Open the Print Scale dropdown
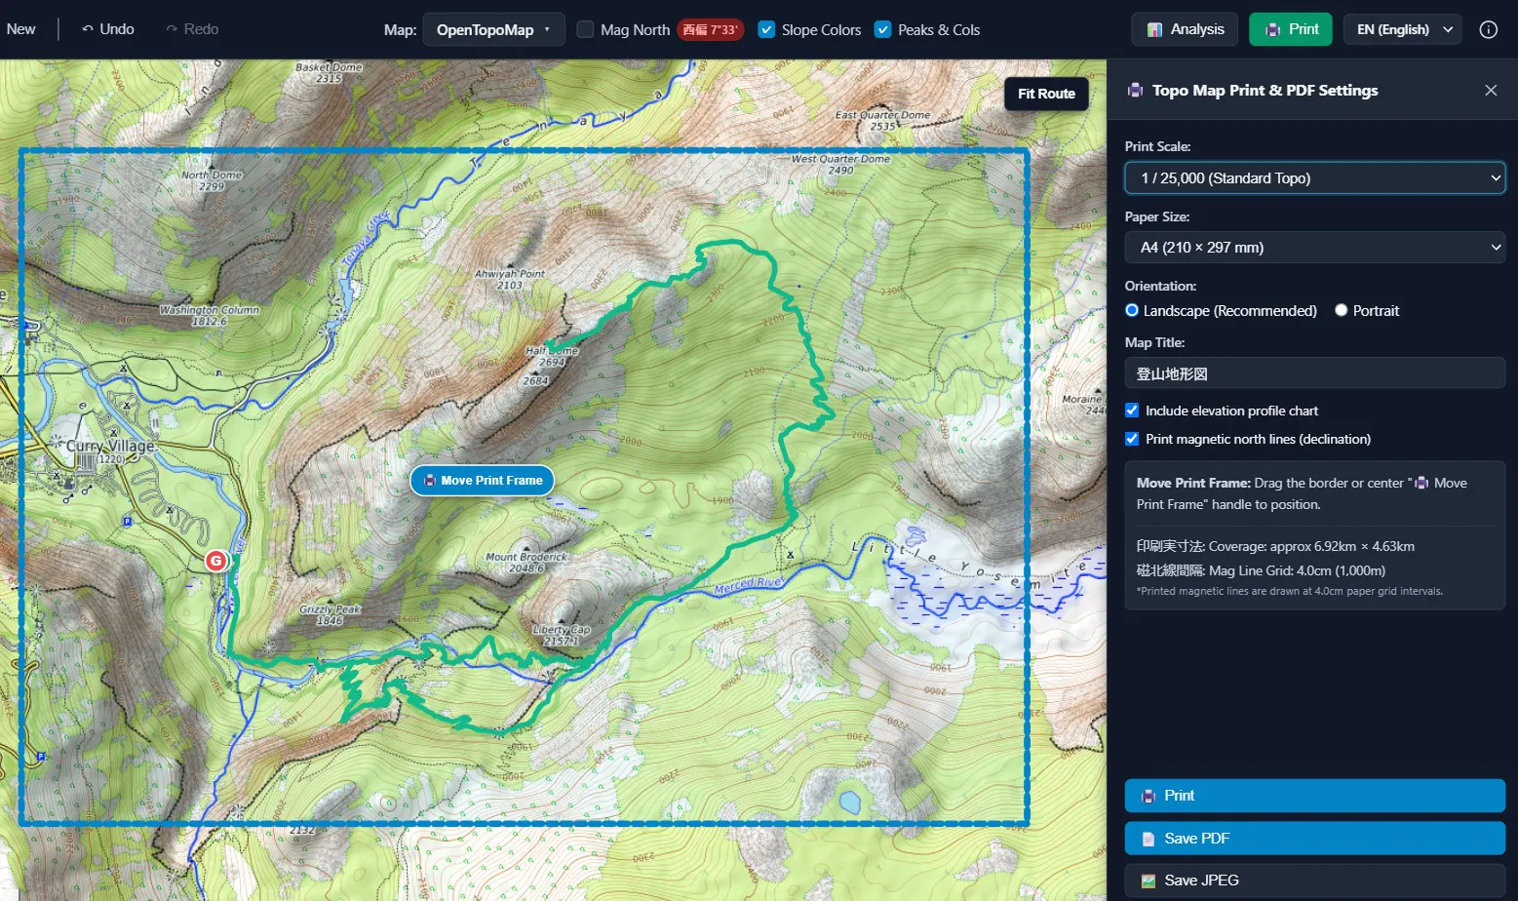1518x901 pixels. tap(1314, 177)
